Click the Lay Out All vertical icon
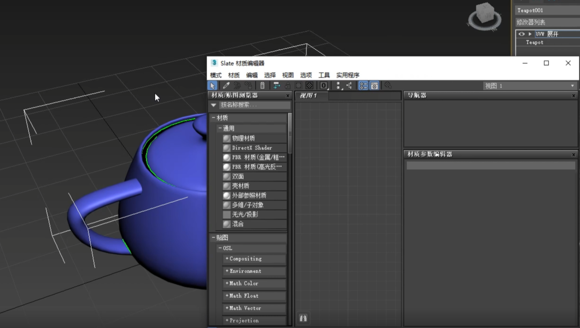 click(338, 85)
